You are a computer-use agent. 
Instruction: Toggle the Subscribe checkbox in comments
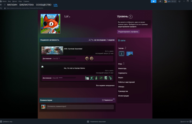pyautogui.click(x=103, y=100)
